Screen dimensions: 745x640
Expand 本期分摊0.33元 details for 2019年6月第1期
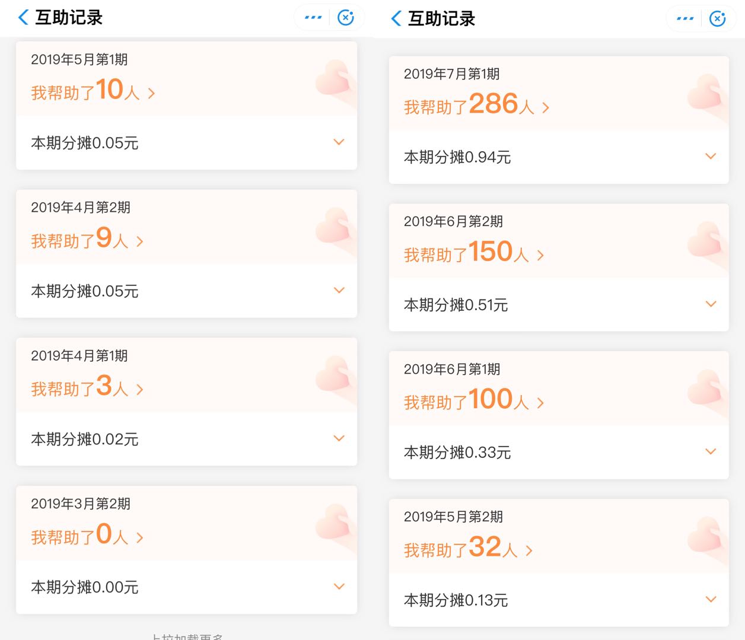tap(711, 451)
